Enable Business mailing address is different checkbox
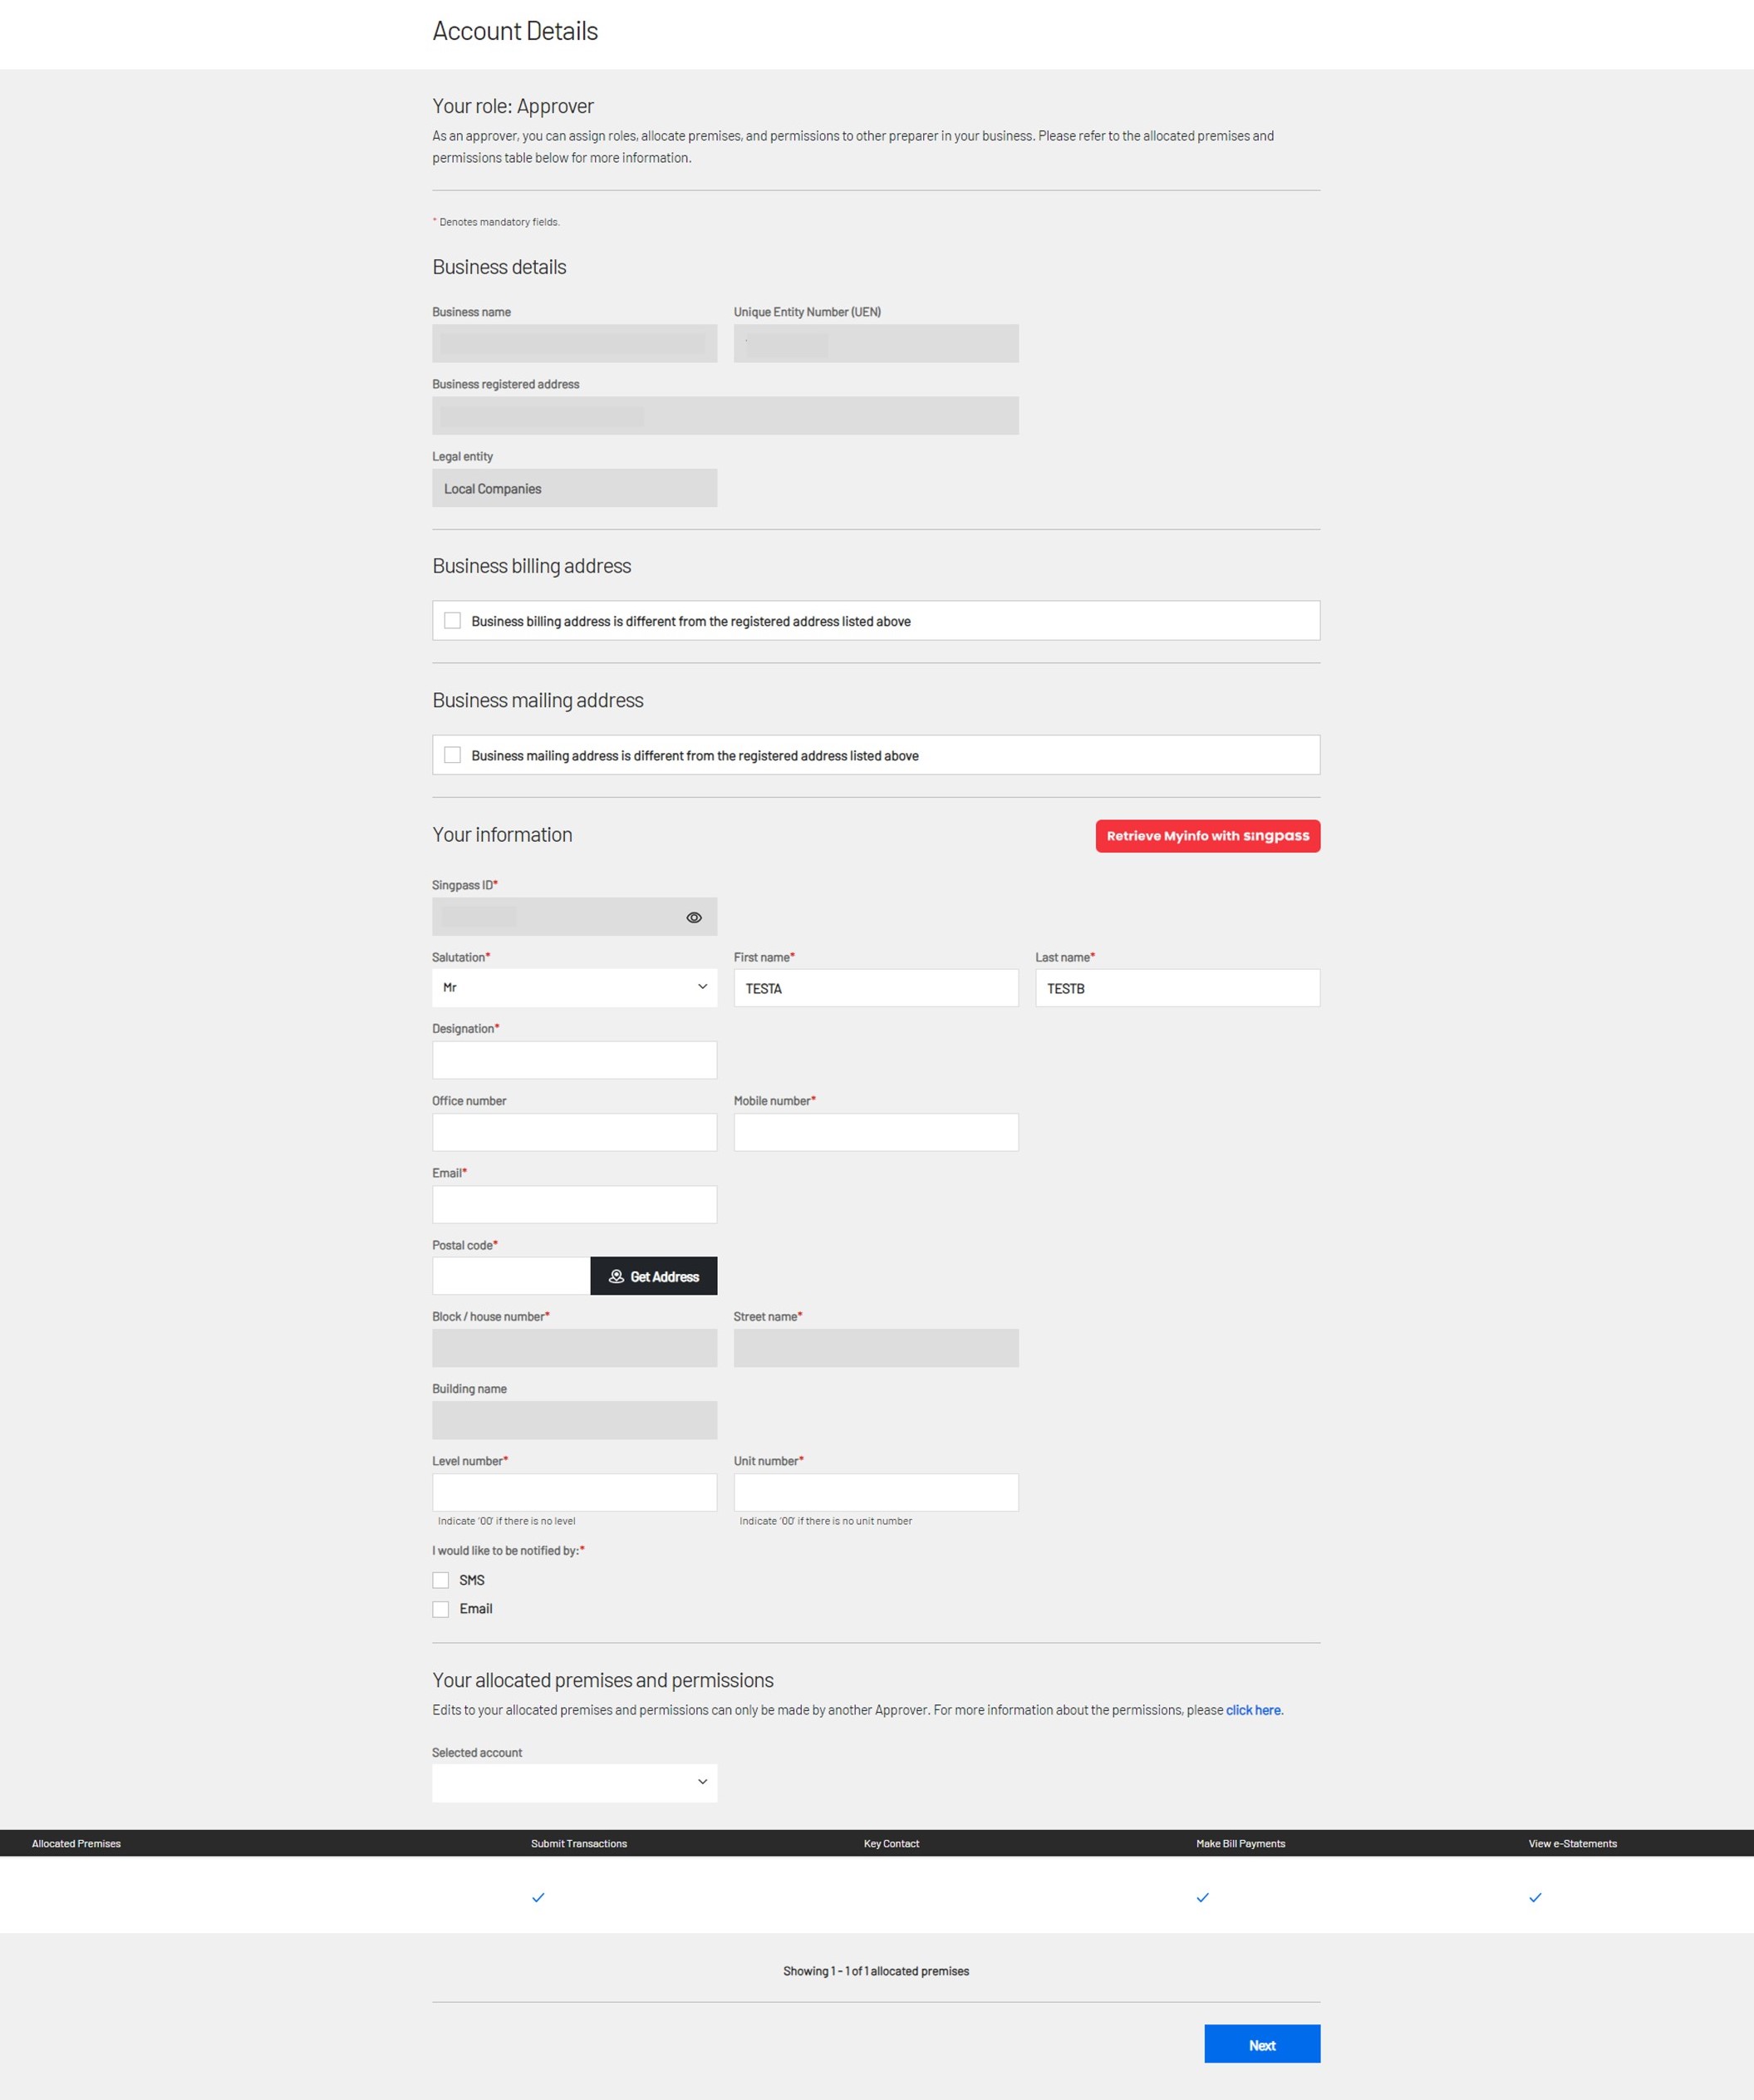 point(454,754)
